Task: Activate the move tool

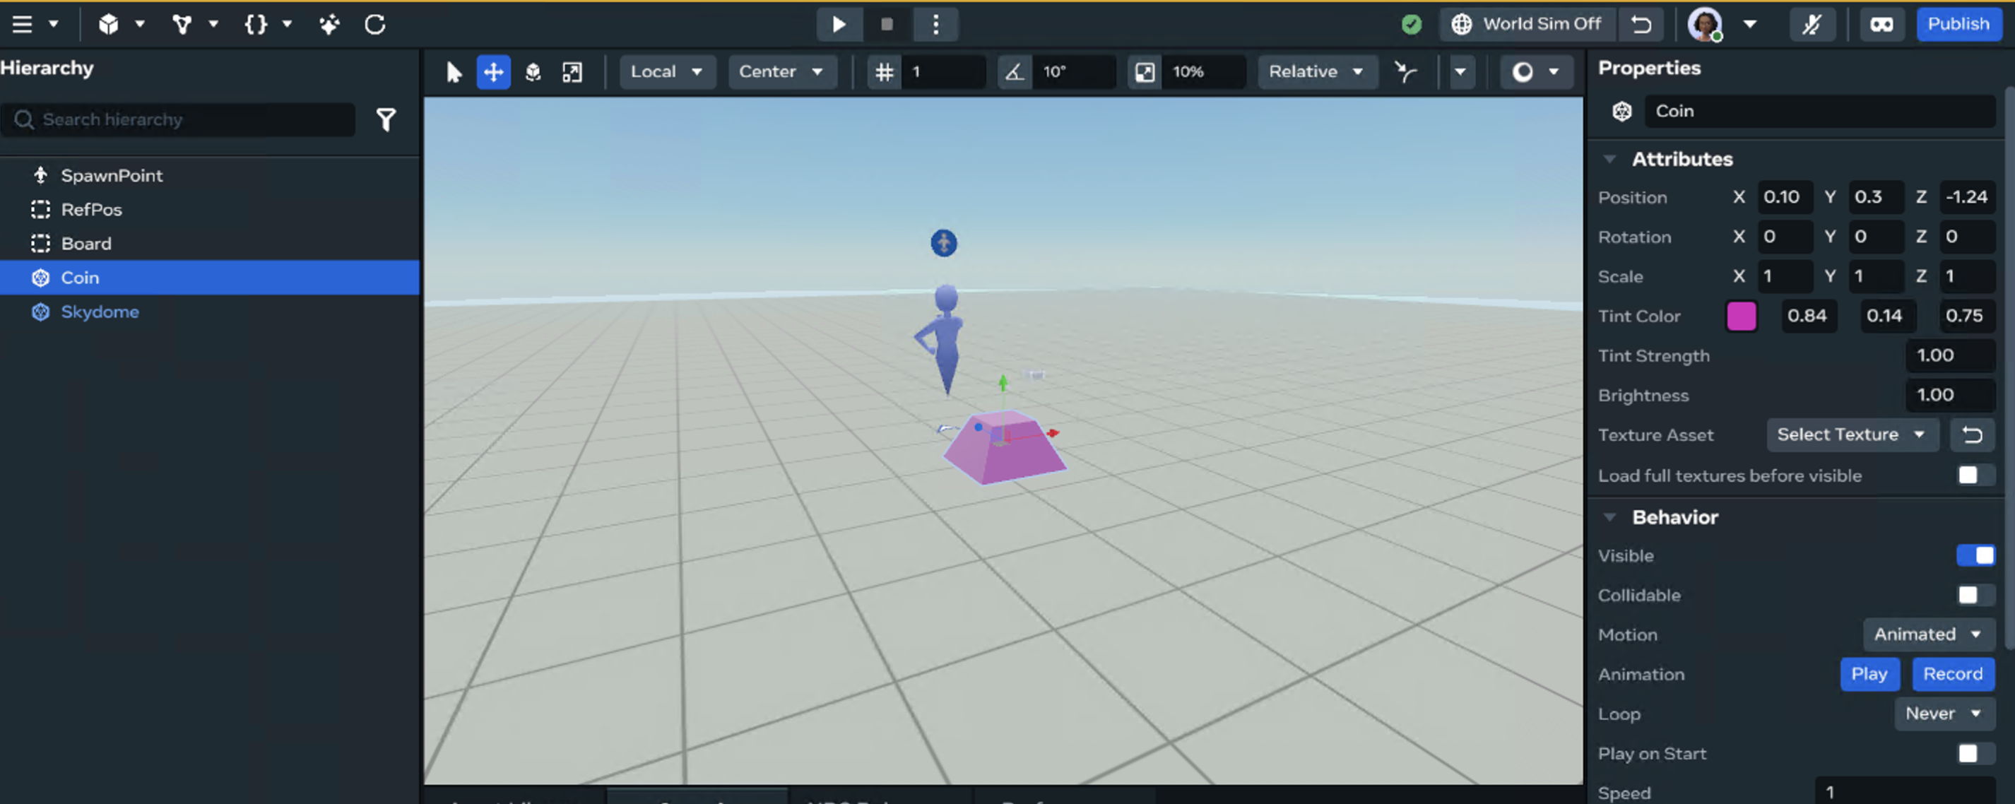Action: tap(494, 72)
